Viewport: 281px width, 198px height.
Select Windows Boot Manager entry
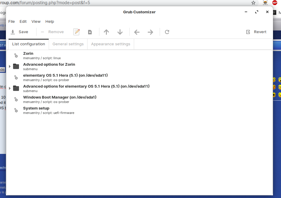click(60, 99)
